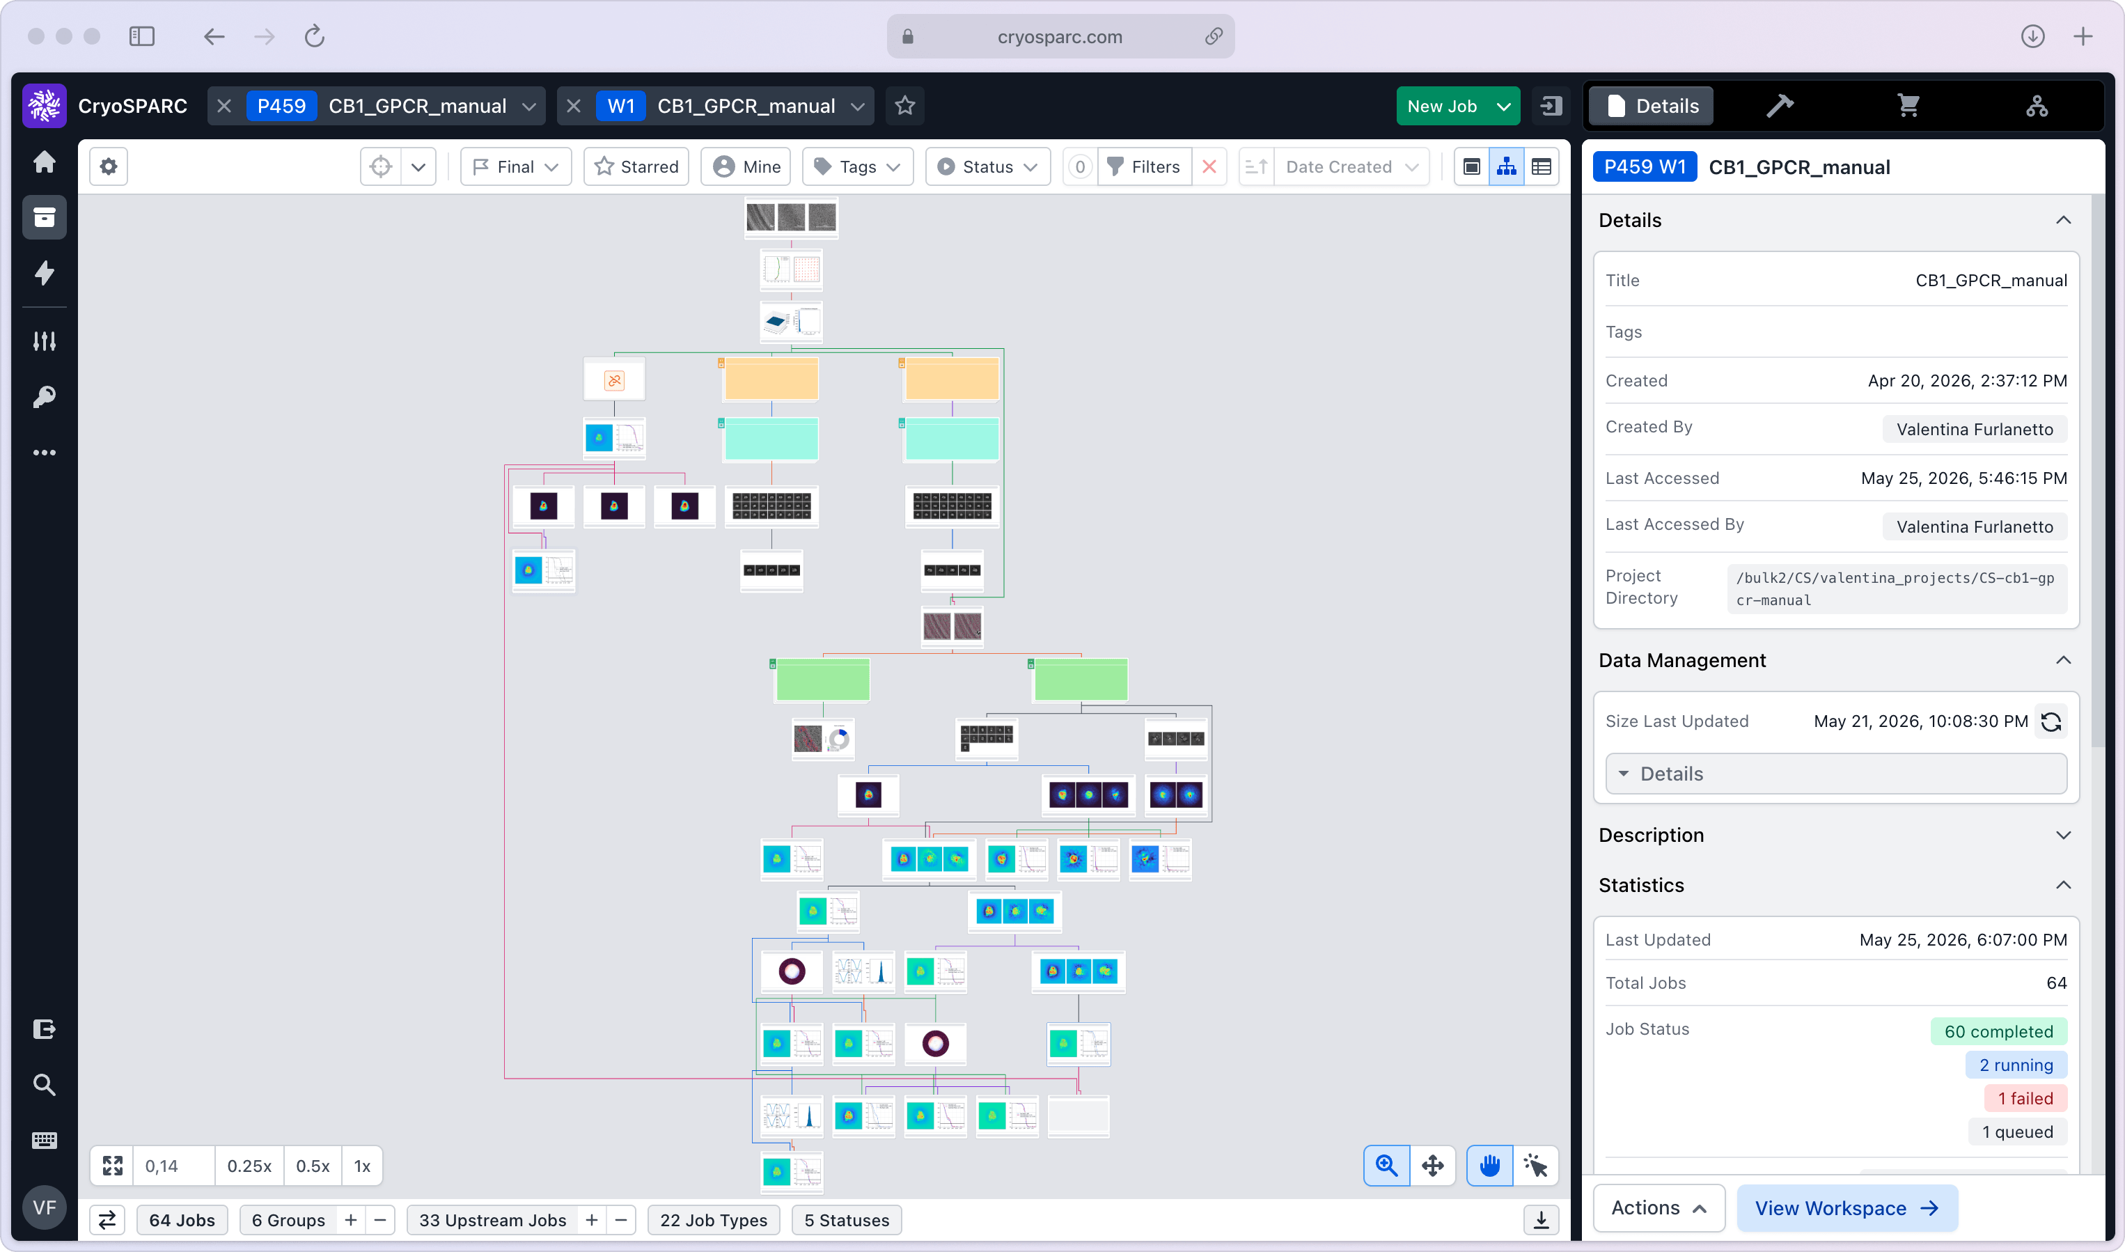The image size is (2125, 1252).
Task: Open the Final flag dropdown
Action: 515,166
